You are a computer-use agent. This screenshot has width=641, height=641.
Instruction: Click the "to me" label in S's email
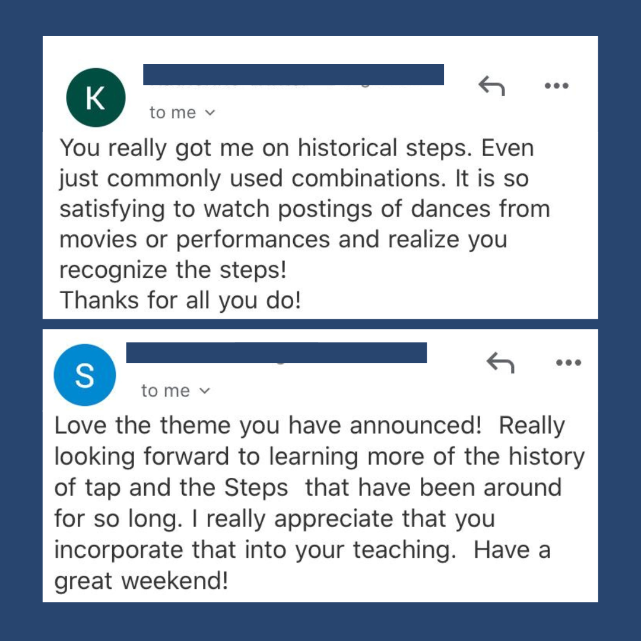[x=166, y=391]
